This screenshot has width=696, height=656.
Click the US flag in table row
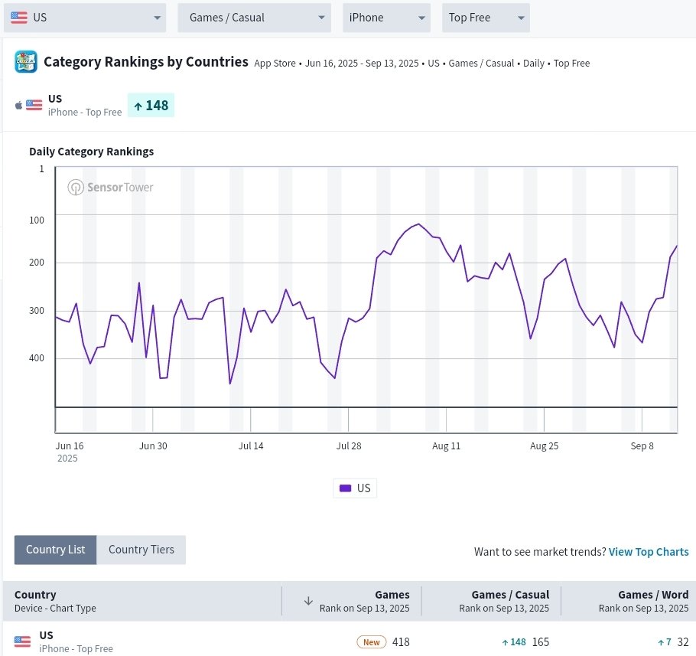point(23,641)
